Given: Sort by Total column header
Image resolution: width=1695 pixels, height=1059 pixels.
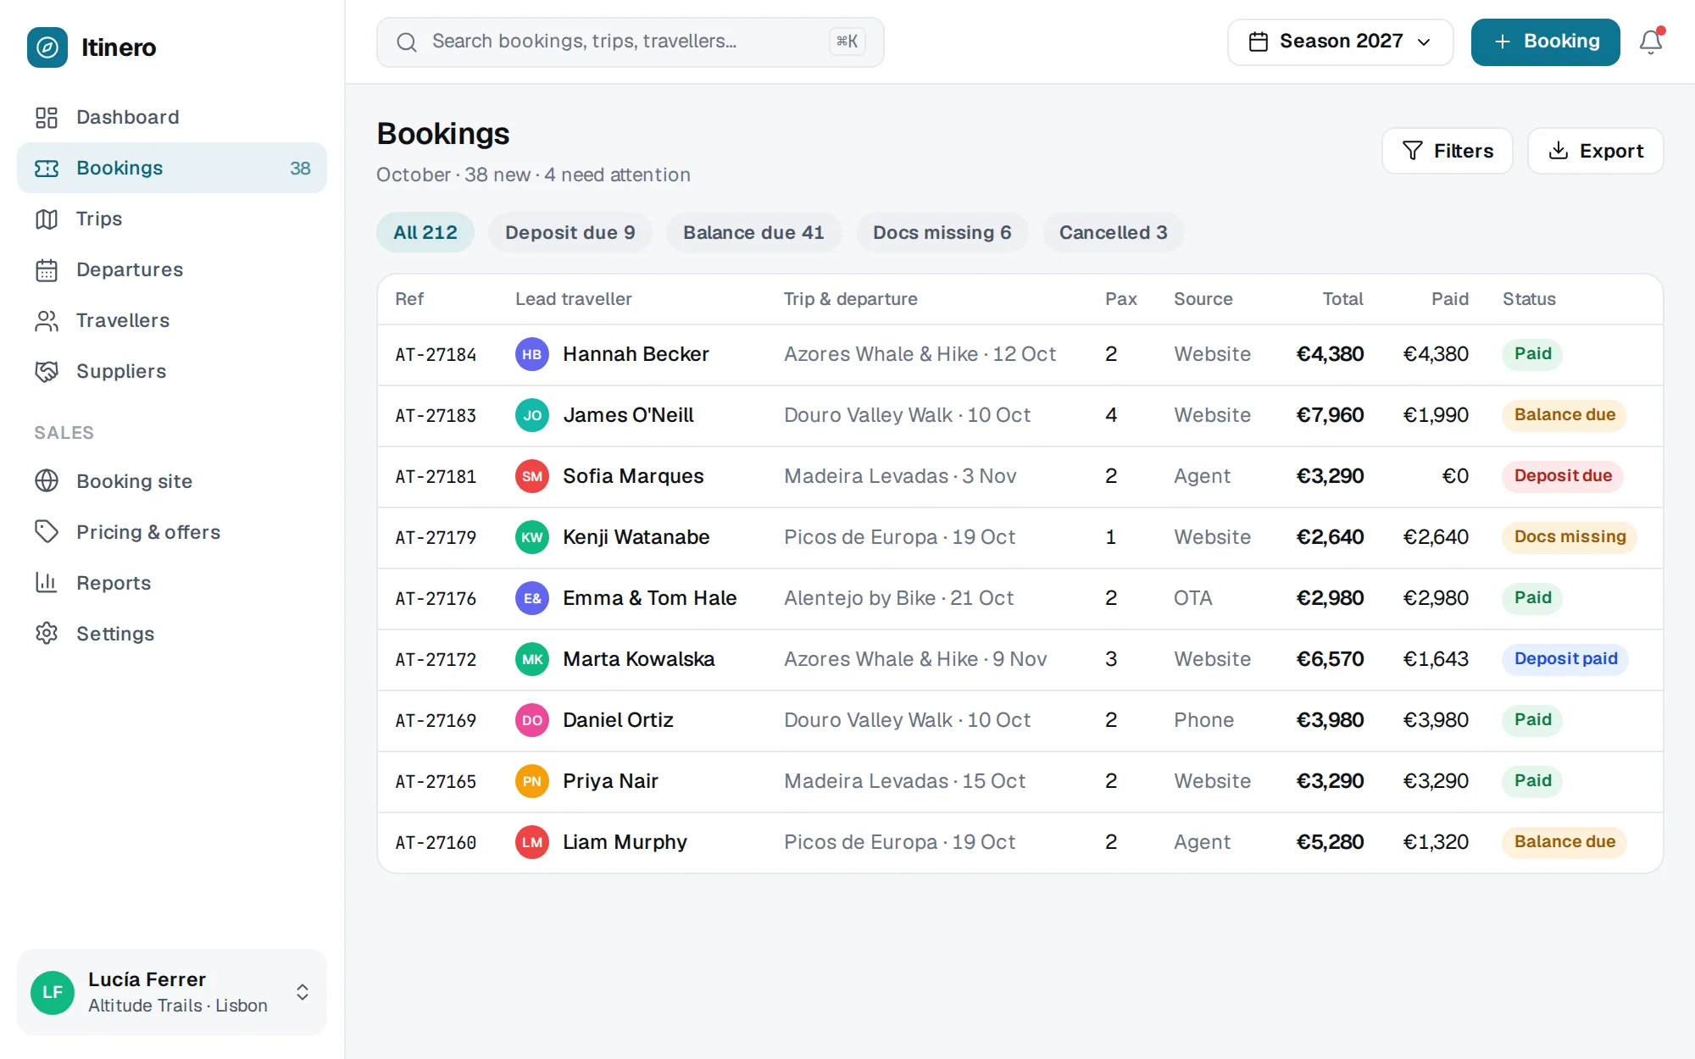Looking at the screenshot, I should coord(1342,299).
